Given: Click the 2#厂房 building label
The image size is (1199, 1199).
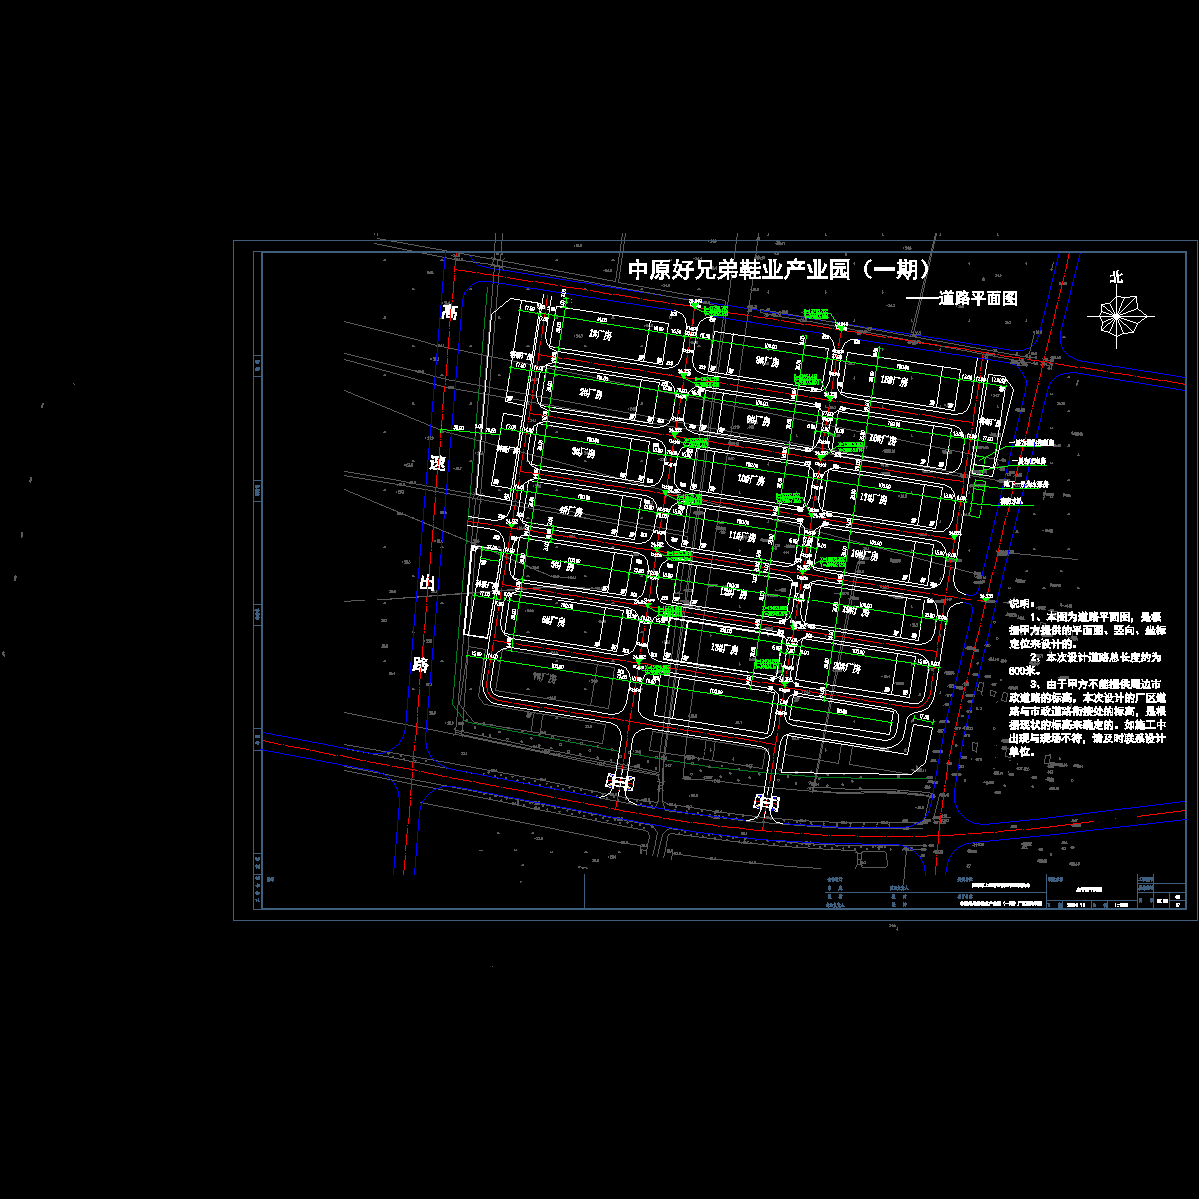Looking at the screenshot, I should coord(591,394).
